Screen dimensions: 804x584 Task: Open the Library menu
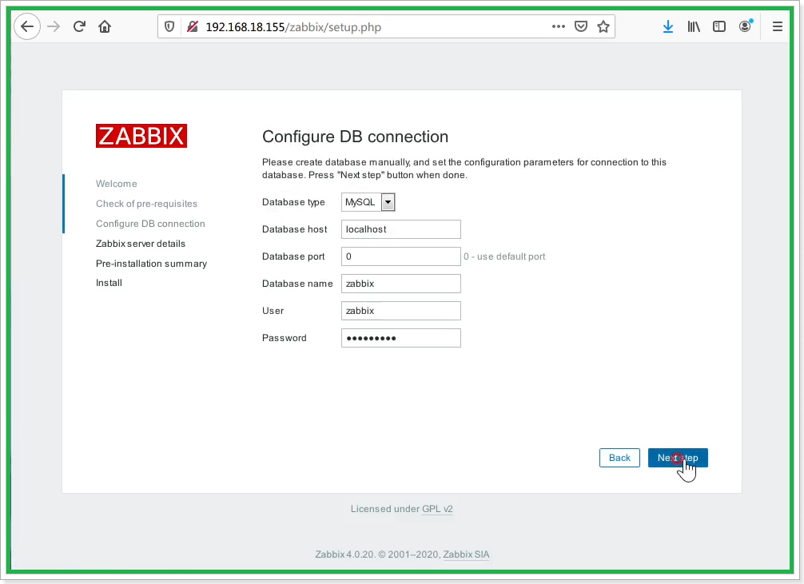click(694, 26)
